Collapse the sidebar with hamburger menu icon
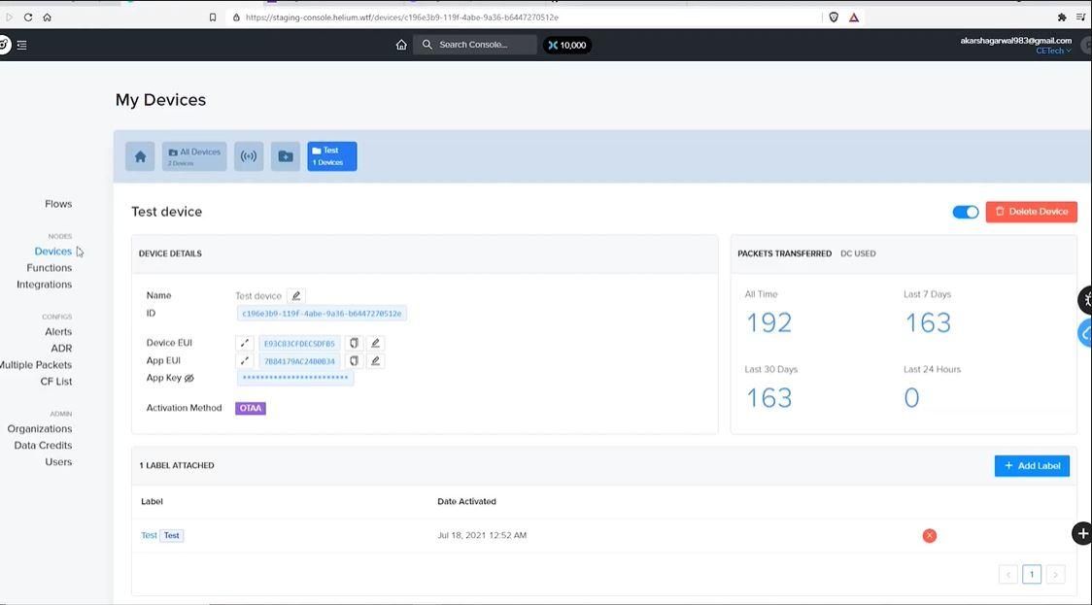This screenshot has width=1092, height=605. click(22, 45)
